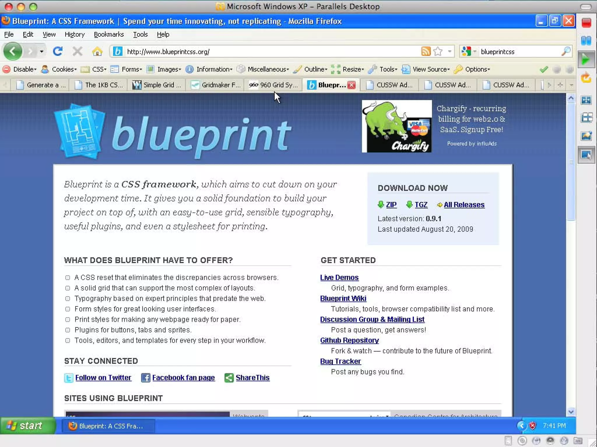The height and width of the screenshot is (447, 597).
Task: Bookmark the page with the star icon
Action: (438, 52)
